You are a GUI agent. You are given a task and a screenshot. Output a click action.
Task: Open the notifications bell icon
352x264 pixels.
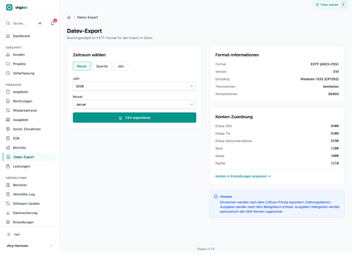pos(53,23)
